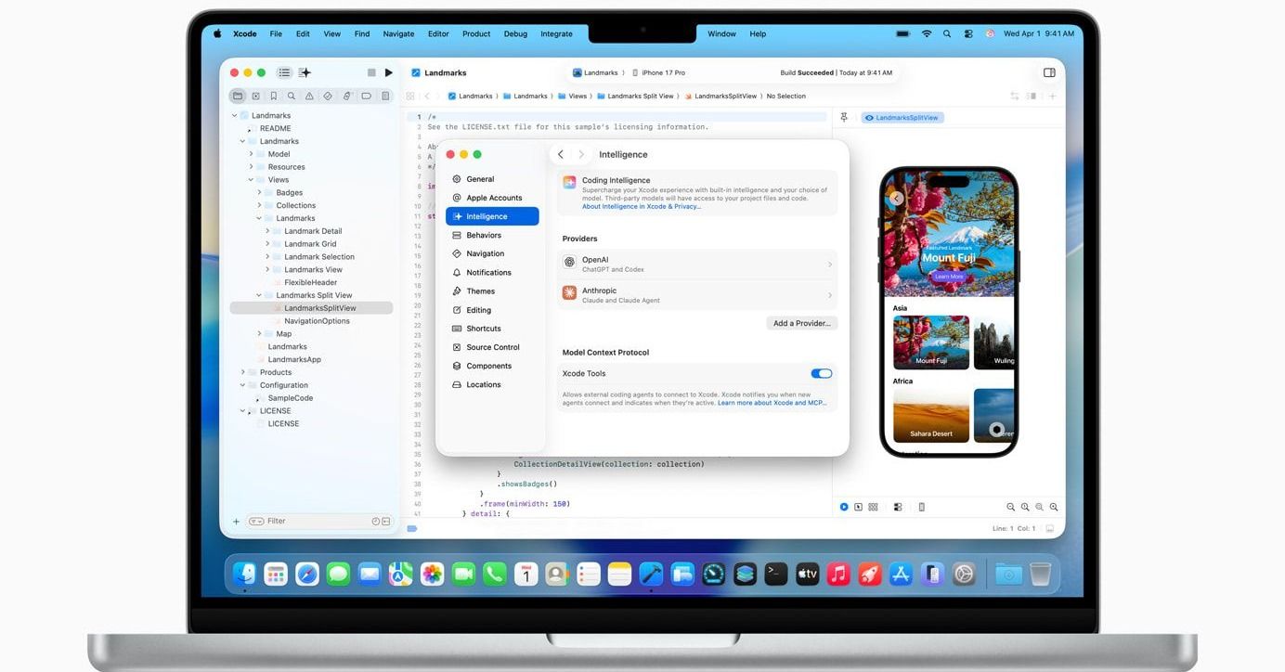Open the editor options lines icon
The width and height of the screenshot is (1285, 672).
pyautogui.click(x=1032, y=97)
